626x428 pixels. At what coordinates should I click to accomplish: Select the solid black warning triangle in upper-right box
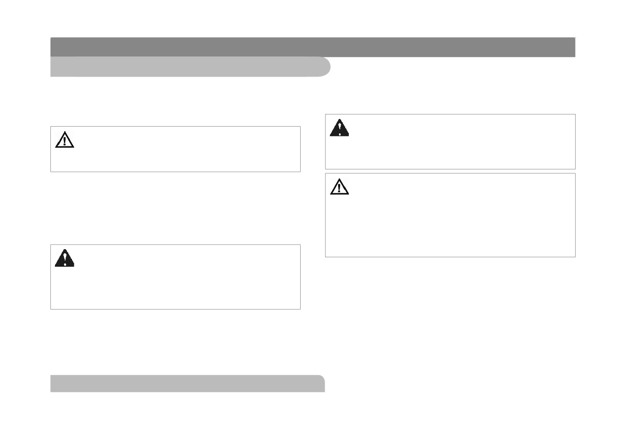tap(339, 127)
